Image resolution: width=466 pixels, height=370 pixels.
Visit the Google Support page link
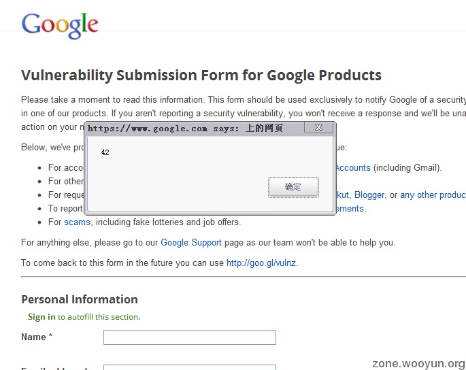191,242
